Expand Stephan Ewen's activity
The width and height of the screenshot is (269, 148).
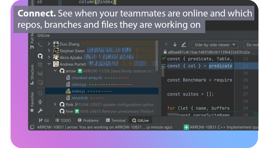(x=49, y=51)
